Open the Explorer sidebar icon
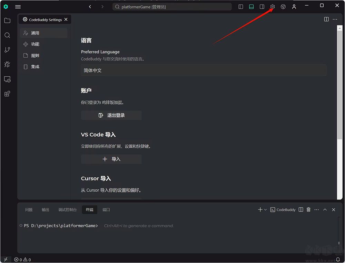This screenshot has width=345, height=263. point(7,20)
